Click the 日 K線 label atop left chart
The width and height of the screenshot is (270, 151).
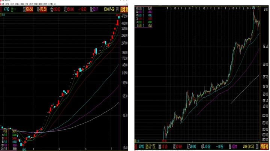(x=2, y=15)
